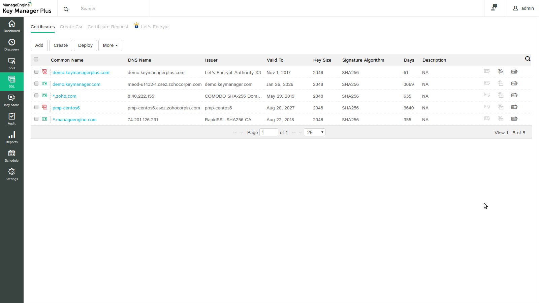Open Key Store in the sidebar
The height and width of the screenshot is (303, 539).
pos(12,100)
